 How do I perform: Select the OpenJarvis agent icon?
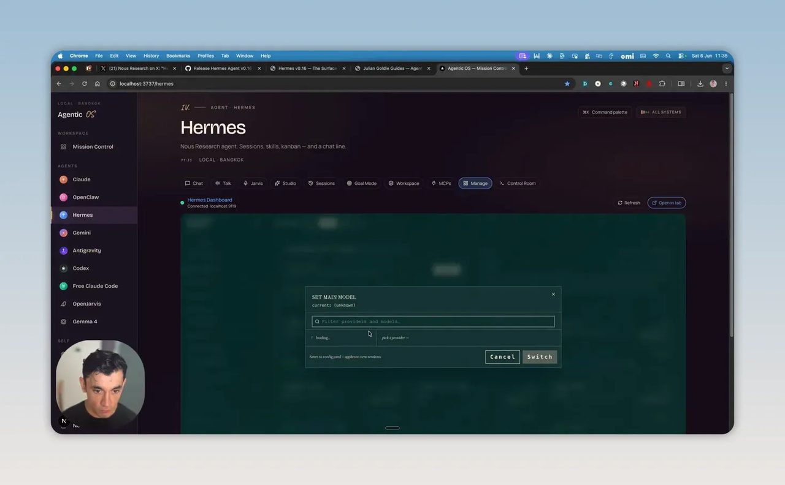tap(63, 304)
